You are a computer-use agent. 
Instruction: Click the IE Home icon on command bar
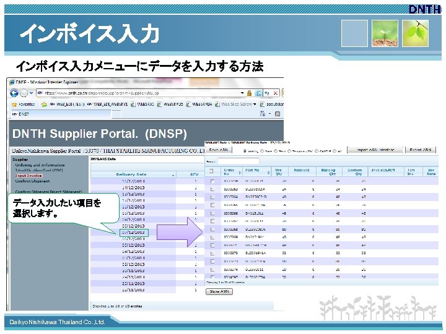point(263,114)
